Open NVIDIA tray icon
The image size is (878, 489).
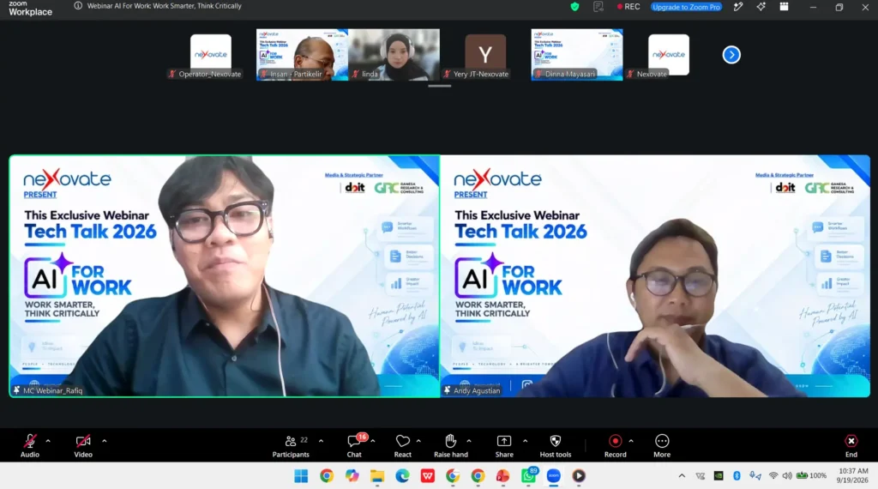(x=718, y=475)
